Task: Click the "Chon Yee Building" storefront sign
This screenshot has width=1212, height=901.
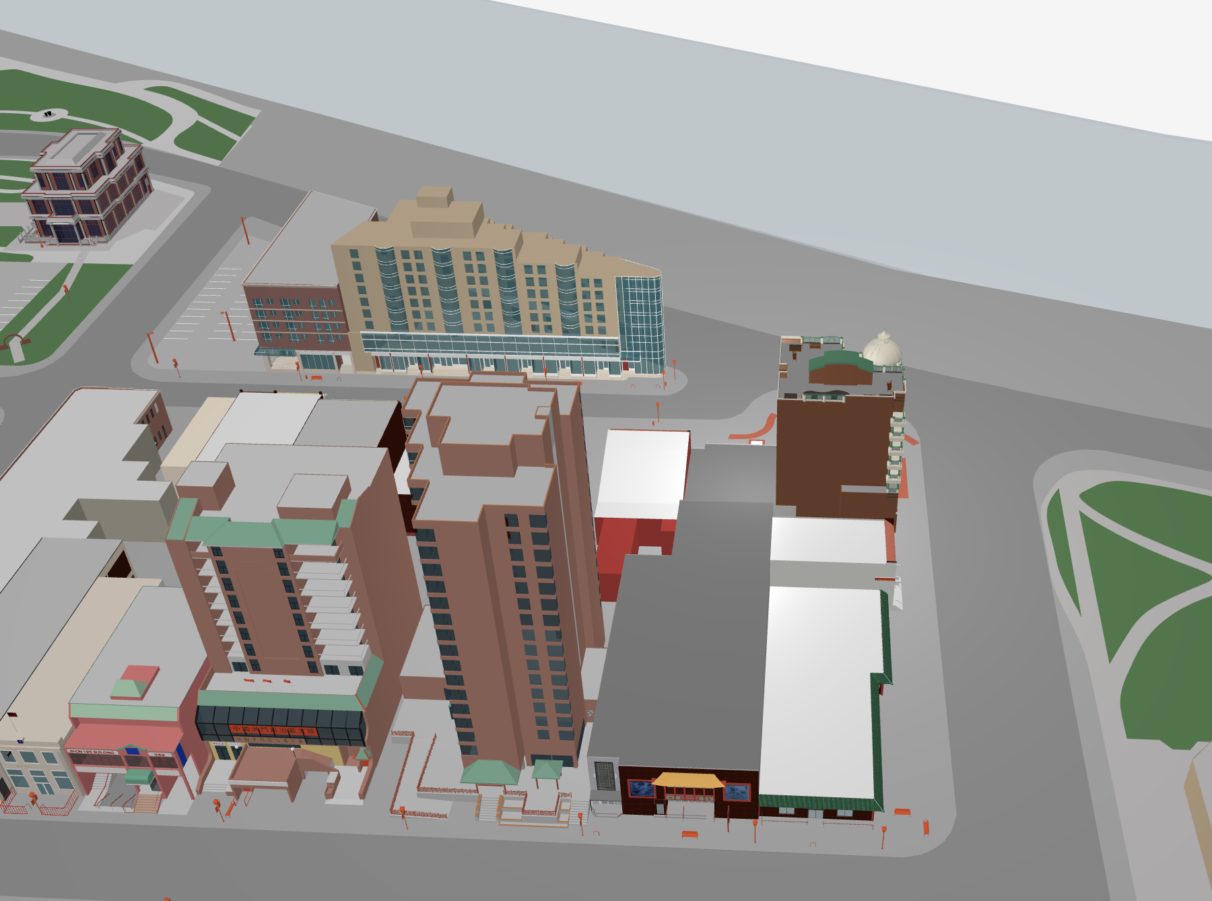Action: point(91,752)
